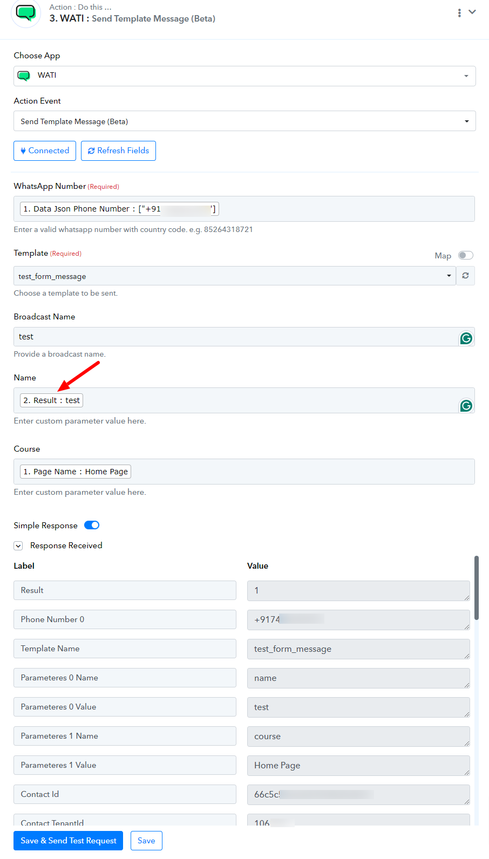The width and height of the screenshot is (489, 859).
Task: Click the response list scrollbar
Action: pos(477,588)
